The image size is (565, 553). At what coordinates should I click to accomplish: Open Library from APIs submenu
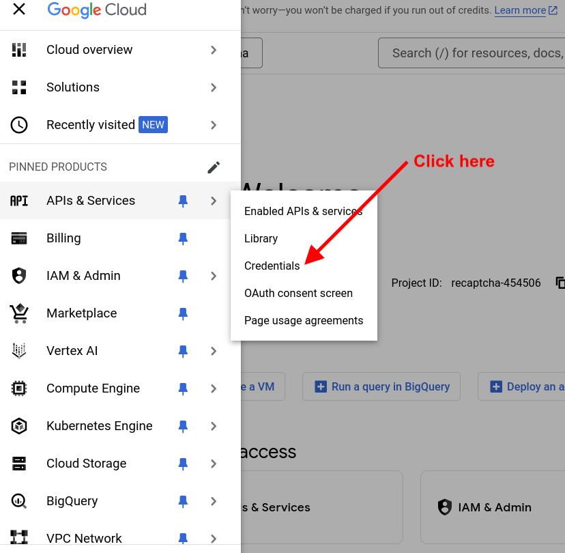304,239
